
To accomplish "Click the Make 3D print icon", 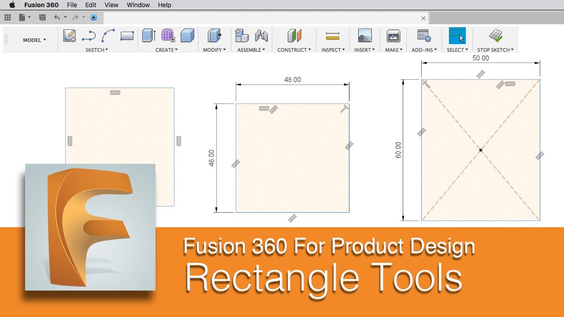I will click(x=393, y=36).
